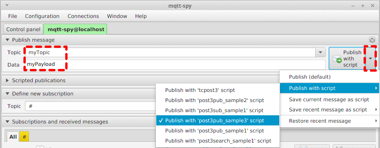Open Save recent message as script submenu

330,109
